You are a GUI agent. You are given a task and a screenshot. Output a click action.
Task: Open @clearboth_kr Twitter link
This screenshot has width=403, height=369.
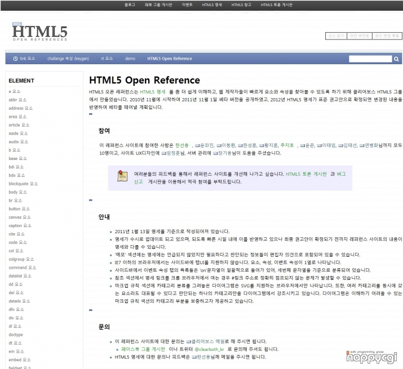209,349
